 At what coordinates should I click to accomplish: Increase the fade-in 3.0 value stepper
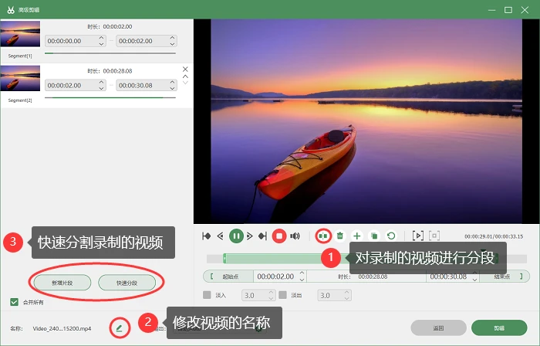(271, 292)
